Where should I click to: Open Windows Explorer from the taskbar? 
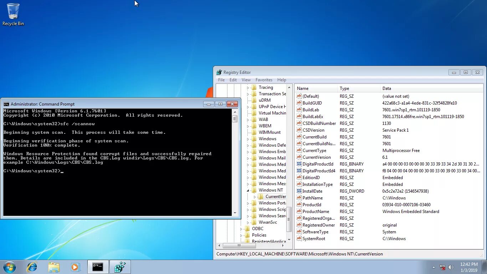[x=54, y=267]
